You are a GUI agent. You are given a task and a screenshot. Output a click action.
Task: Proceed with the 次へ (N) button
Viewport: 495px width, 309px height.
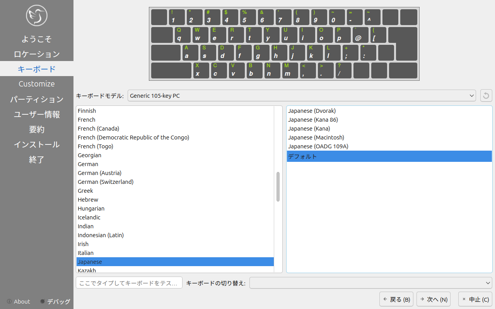click(434, 299)
